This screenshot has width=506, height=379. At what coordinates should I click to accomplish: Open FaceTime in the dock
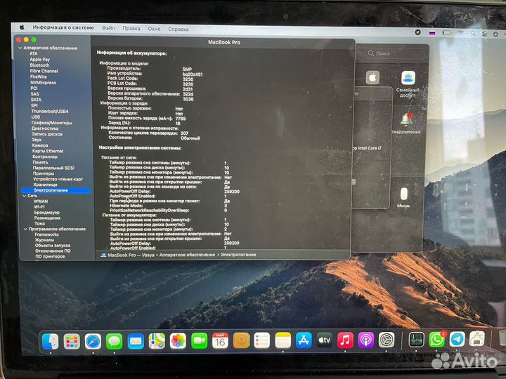point(199,341)
